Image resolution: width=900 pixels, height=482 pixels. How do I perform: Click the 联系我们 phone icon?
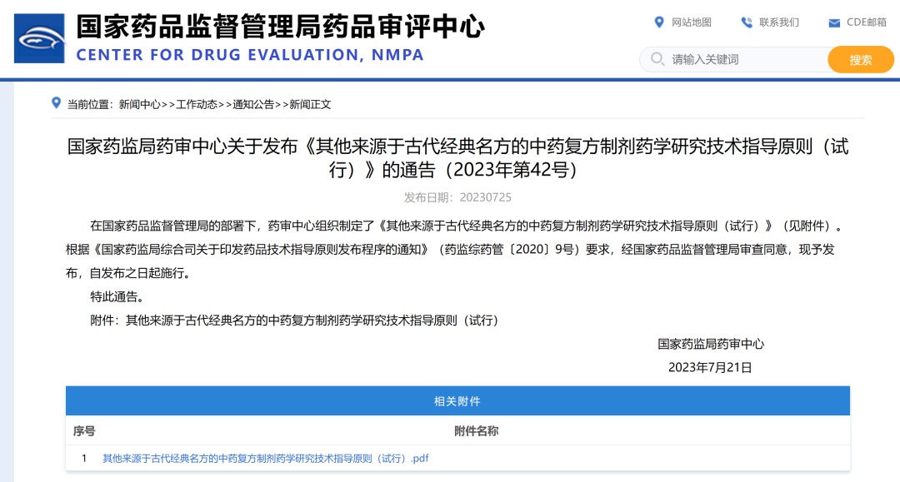(746, 22)
